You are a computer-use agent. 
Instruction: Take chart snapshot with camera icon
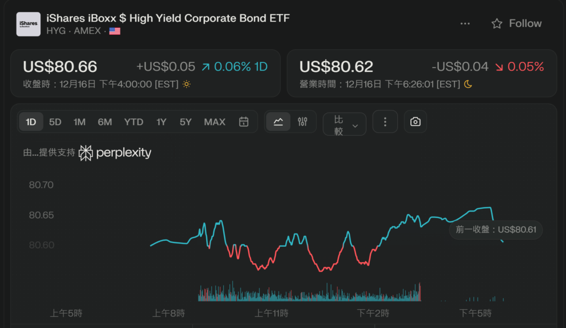[415, 122]
